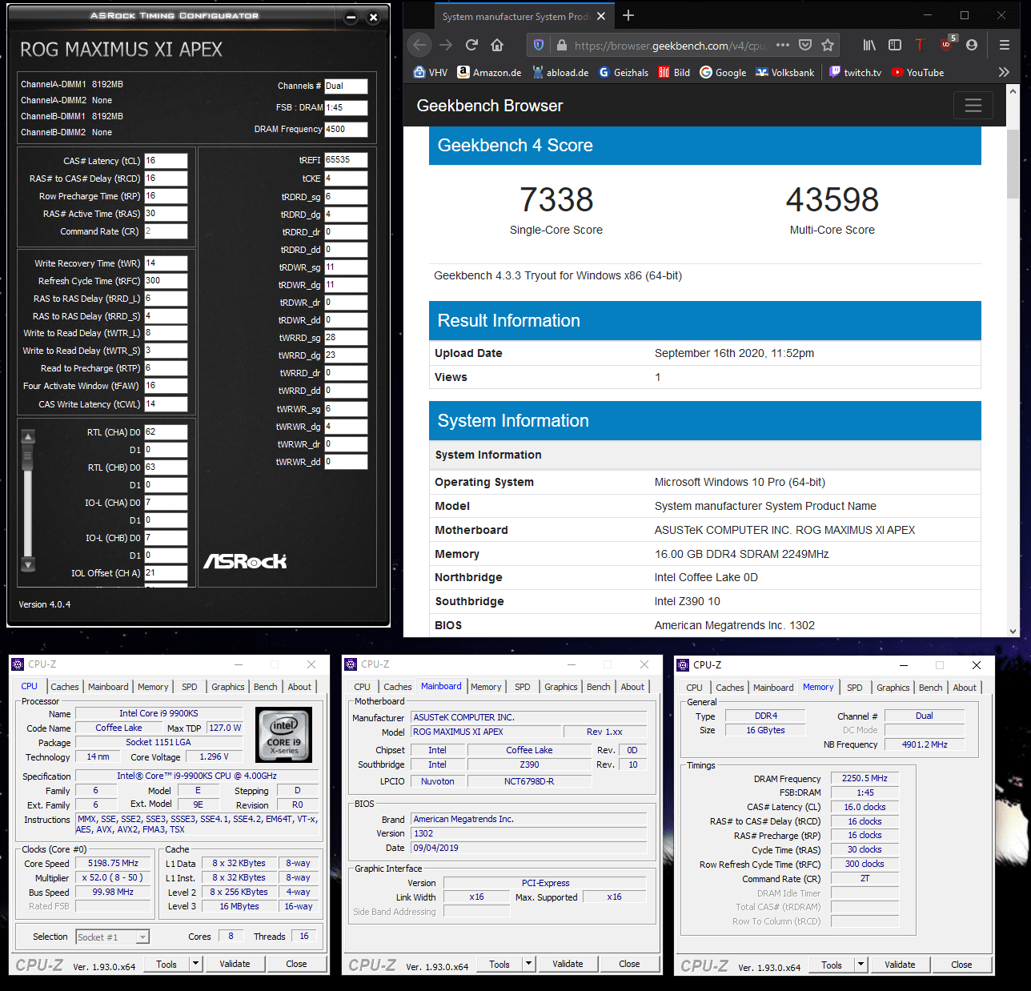
Task: Reload the Geekbench page in Firefox
Action: coord(471,45)
